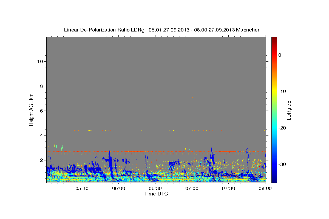Click the dark red top of the colorbar
This screenshot has width=329, height=219.
(274, 39)
